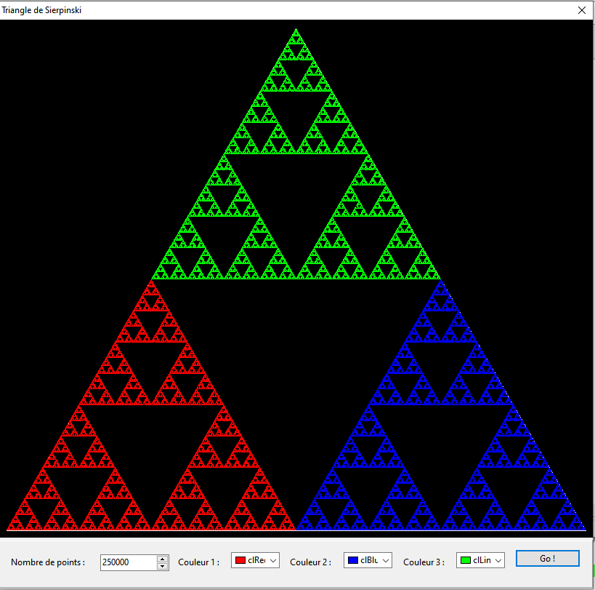Click the Couleur 1 label text
595x590 pixels.
198,562
